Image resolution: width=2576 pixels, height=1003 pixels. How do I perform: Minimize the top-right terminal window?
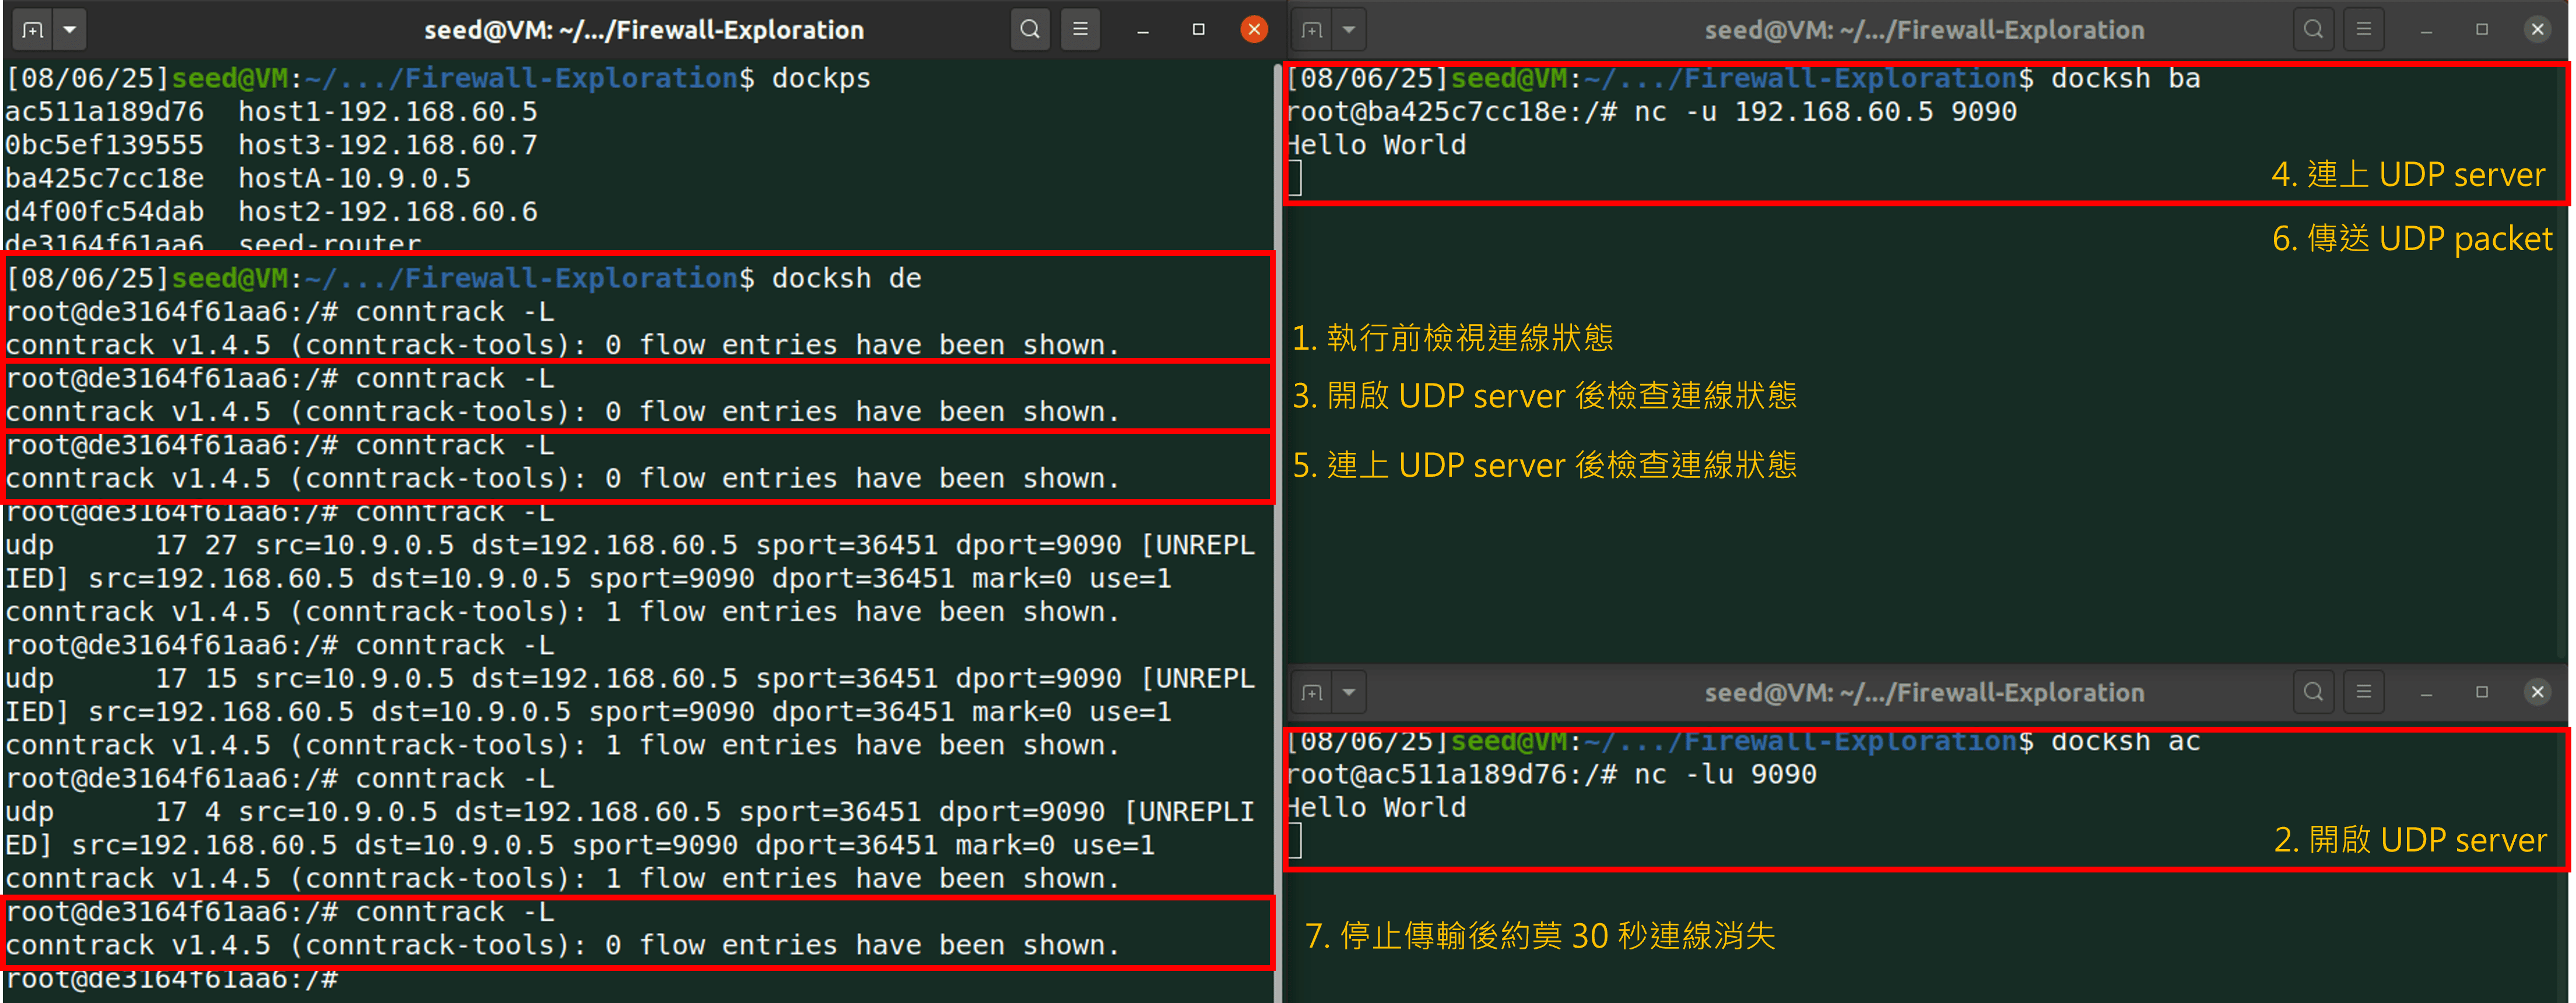pos(2426,29)
